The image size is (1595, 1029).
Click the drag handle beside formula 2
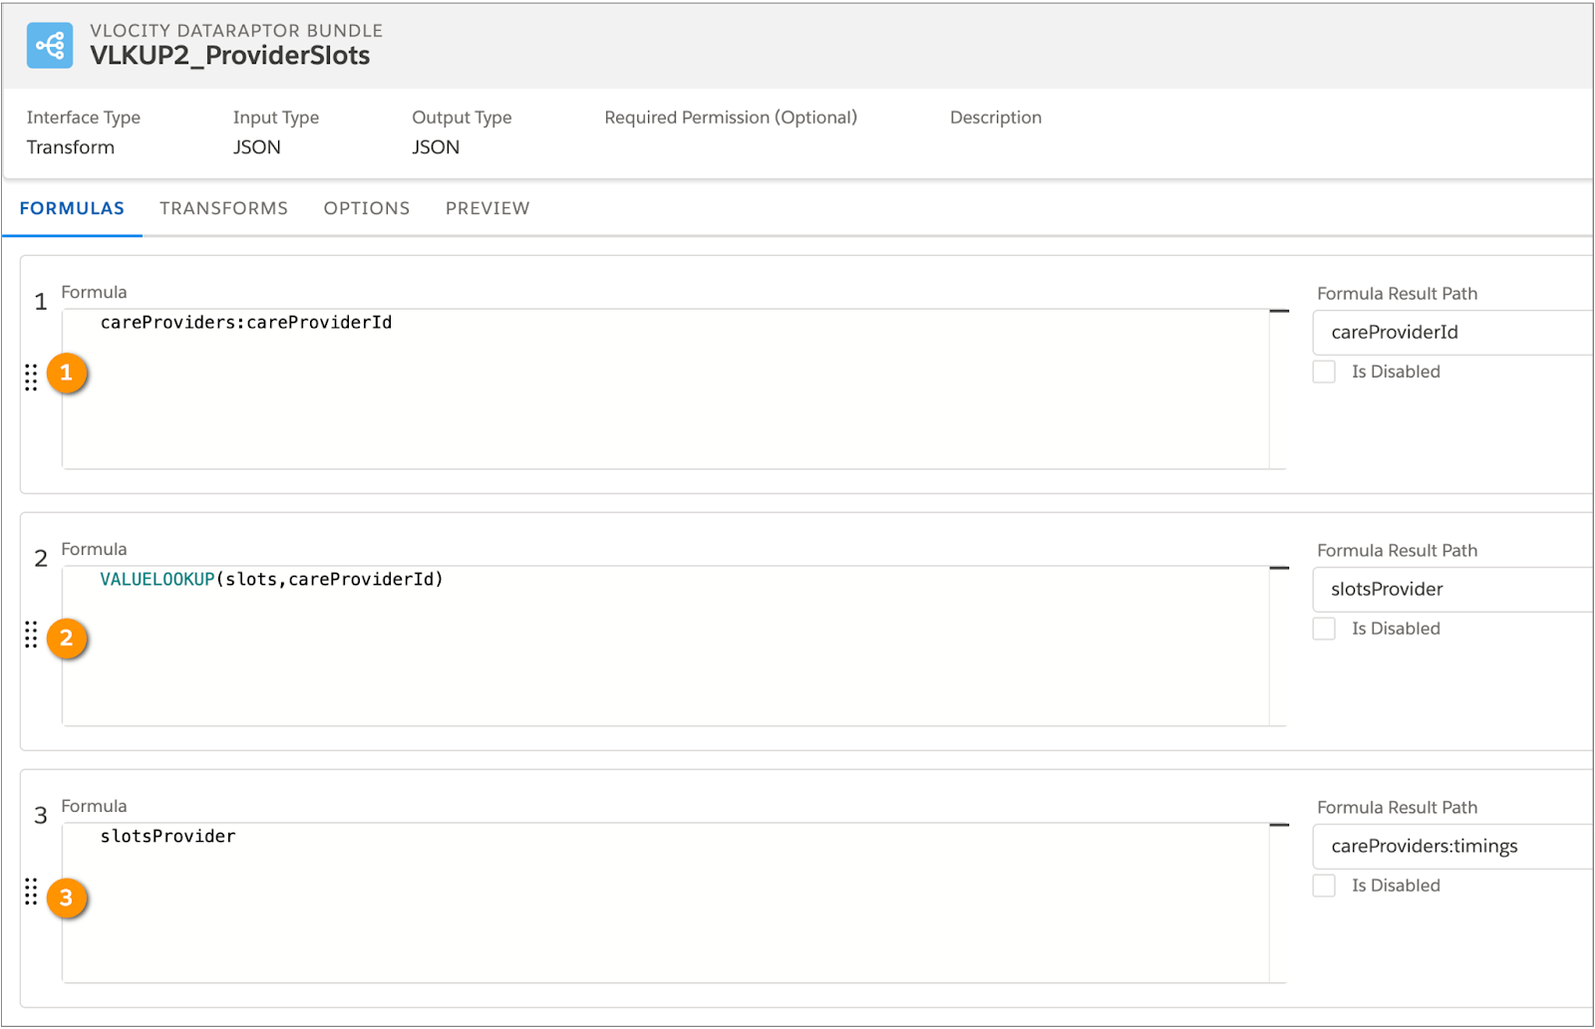[31, 636]
